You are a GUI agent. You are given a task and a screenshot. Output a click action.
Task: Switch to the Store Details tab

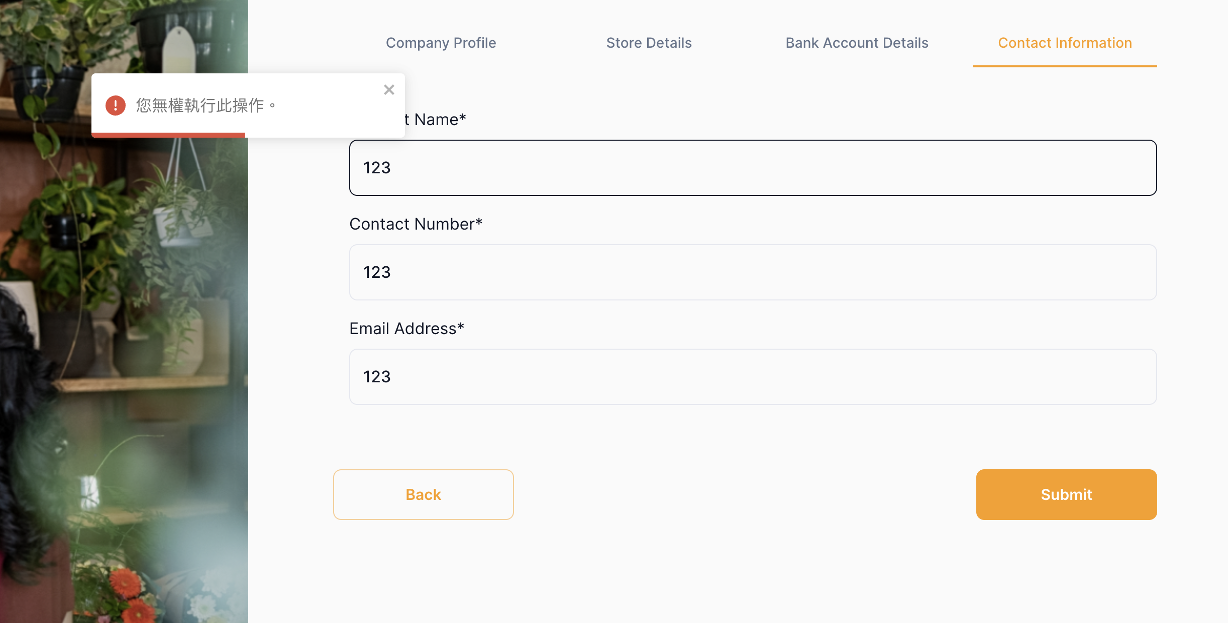click(x=649, y=43)
